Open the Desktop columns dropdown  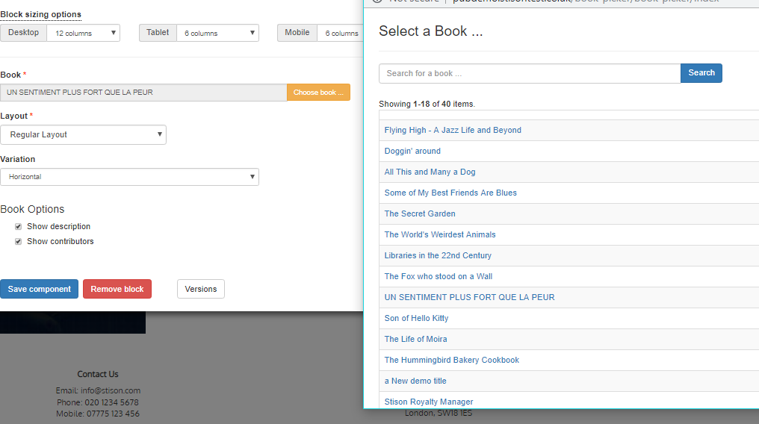(x=83, y=33)
